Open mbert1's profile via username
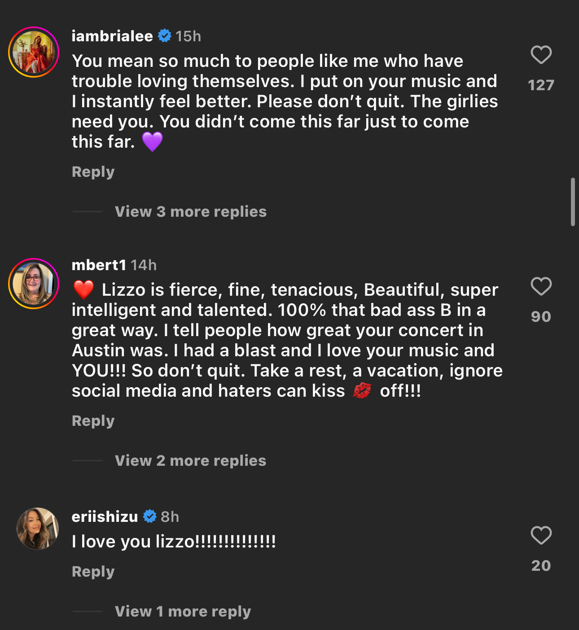The width and height of the screenshot is (579, 630). pos(100,265)
